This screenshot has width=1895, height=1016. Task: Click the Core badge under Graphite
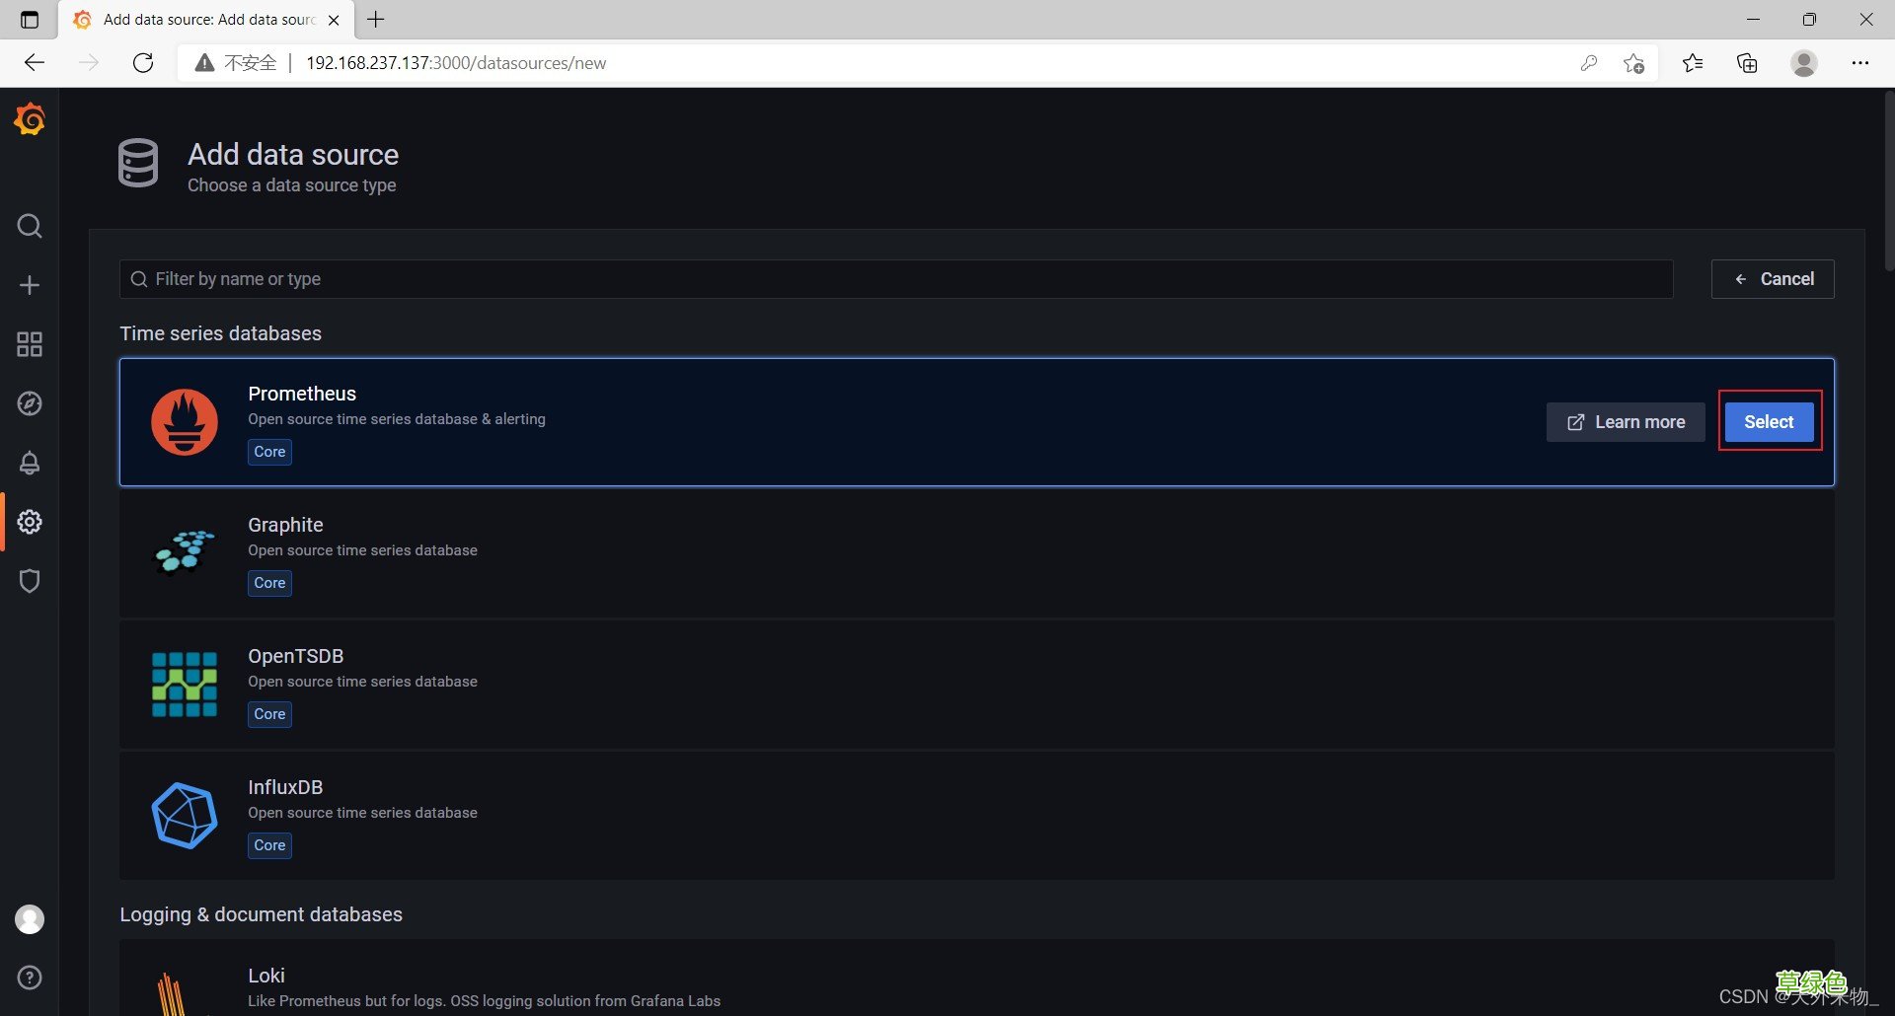269,583
